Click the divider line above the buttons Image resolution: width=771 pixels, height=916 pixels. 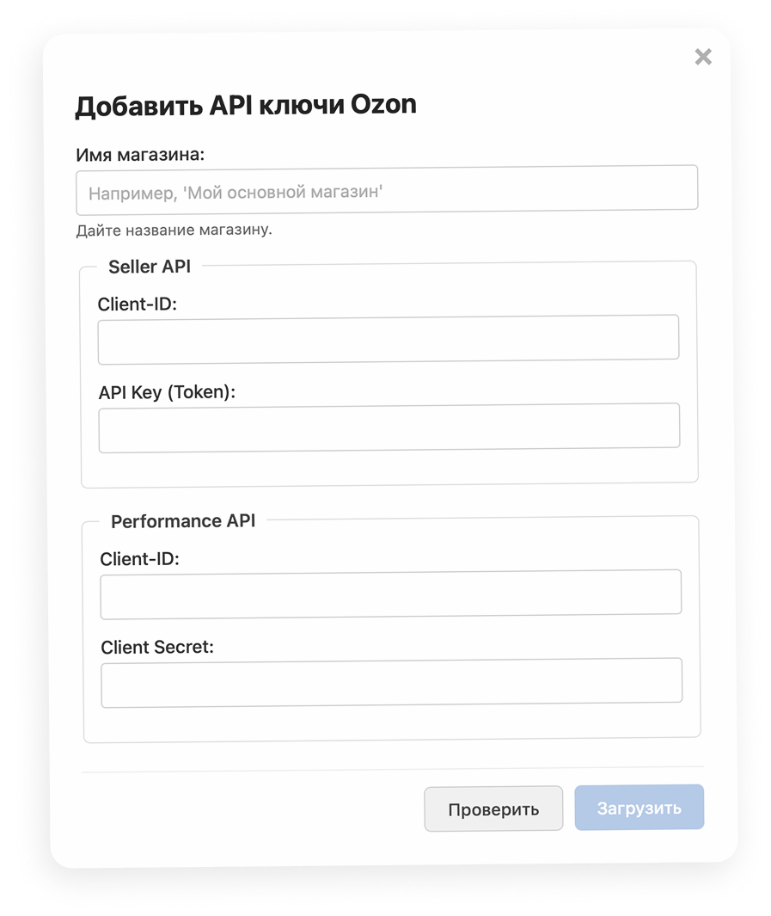(392, 770)
